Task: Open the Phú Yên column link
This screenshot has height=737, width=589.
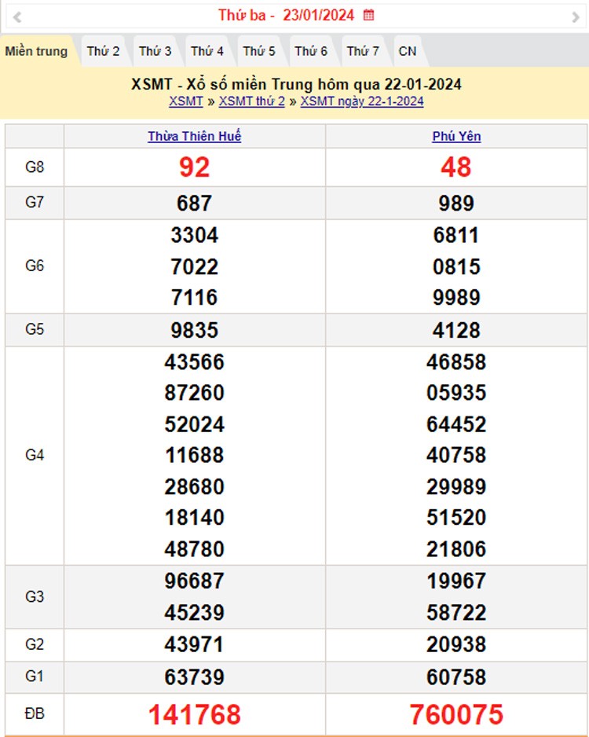Action: 456,136
